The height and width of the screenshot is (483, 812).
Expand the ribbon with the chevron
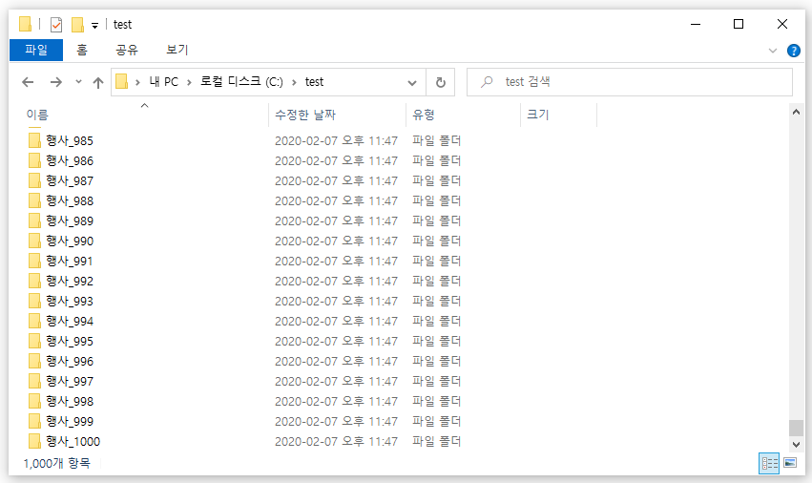pos(773,51)
